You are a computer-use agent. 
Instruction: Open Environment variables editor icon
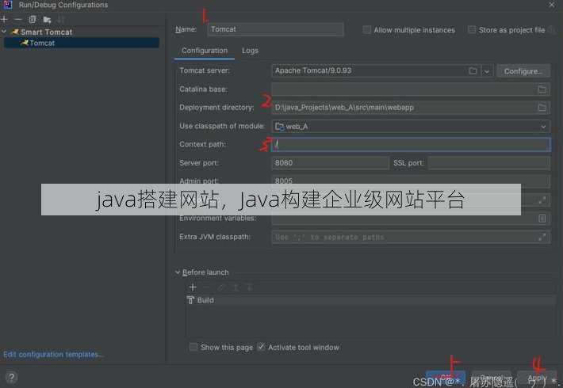[542, 218]
